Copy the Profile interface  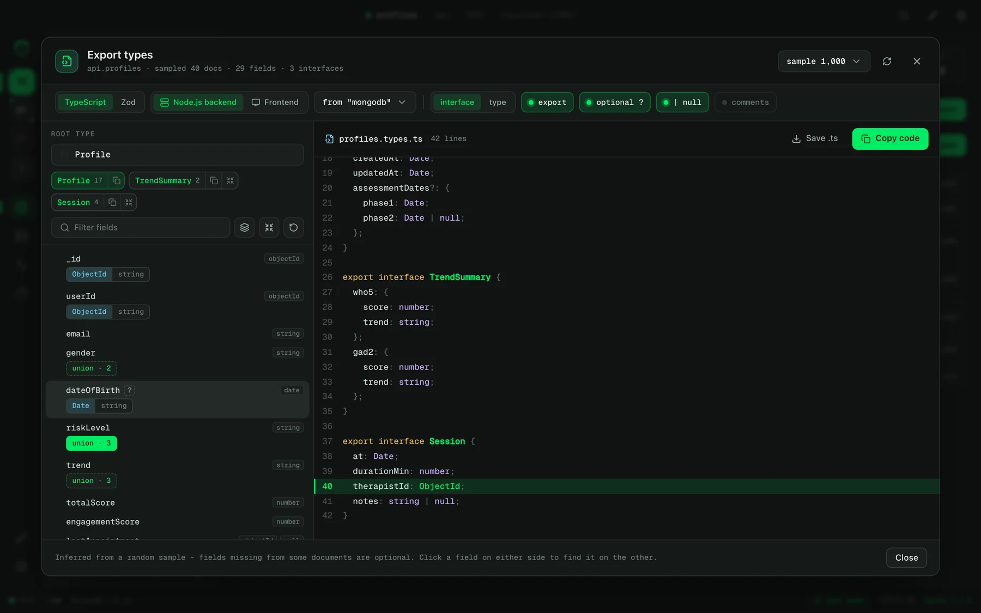click(116, 180)
